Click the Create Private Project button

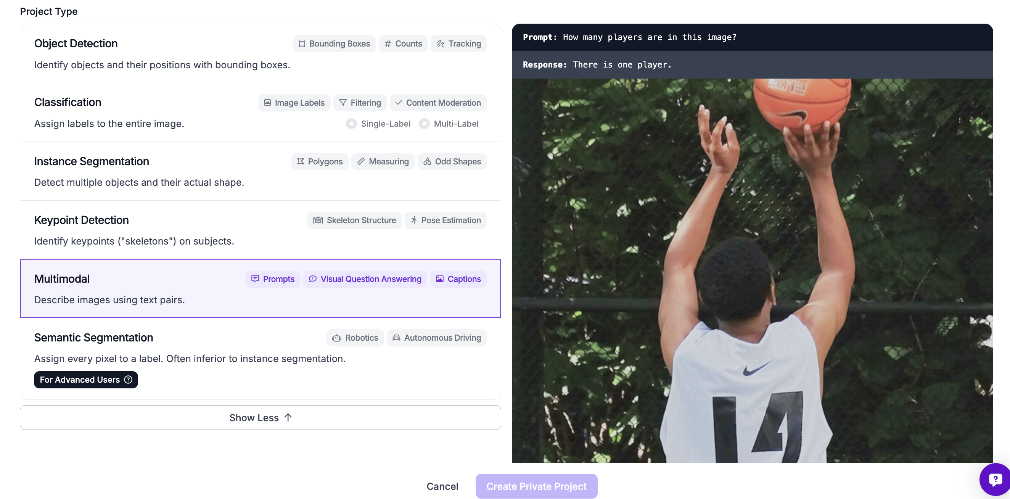click(x=536, y=486)
